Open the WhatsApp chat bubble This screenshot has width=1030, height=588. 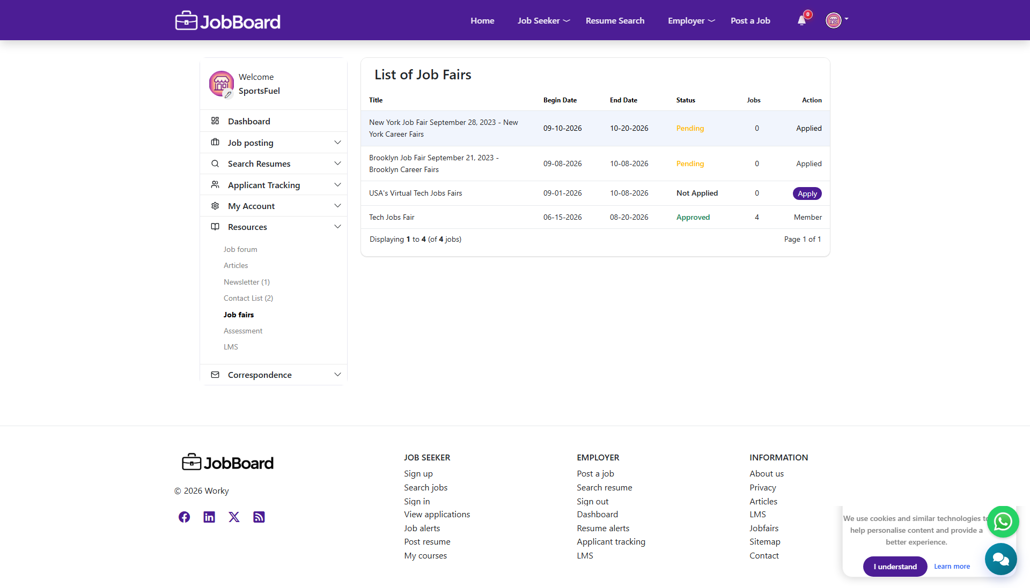(1003, 522)
